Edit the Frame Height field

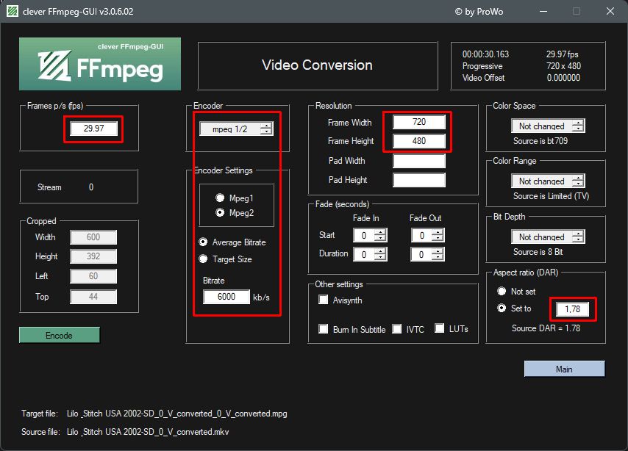(419, 141)
